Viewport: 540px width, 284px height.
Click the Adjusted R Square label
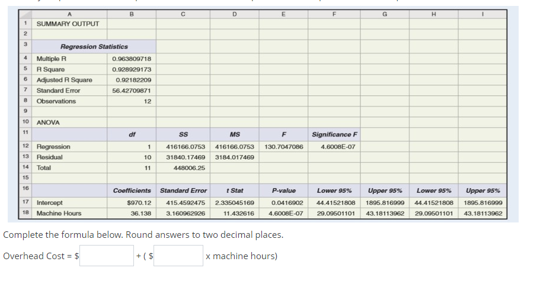pos(65,80)
